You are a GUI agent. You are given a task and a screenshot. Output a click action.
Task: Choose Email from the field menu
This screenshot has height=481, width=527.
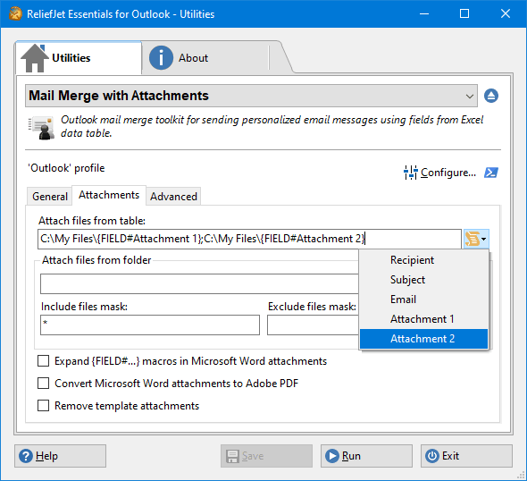coord(423,300)
